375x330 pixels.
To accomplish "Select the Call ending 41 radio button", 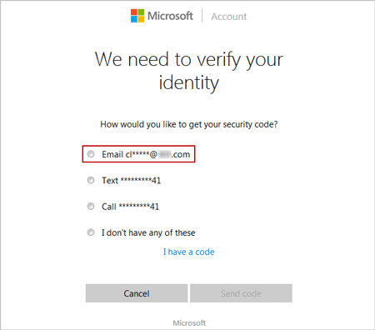I will [91, 206].
